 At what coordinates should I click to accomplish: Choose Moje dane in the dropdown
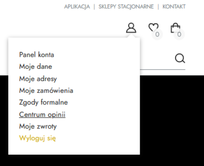[36, 67]
